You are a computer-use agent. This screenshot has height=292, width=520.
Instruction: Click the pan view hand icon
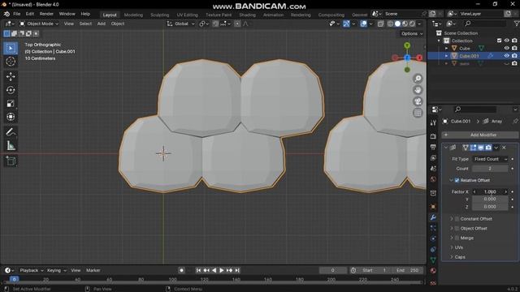418,90
